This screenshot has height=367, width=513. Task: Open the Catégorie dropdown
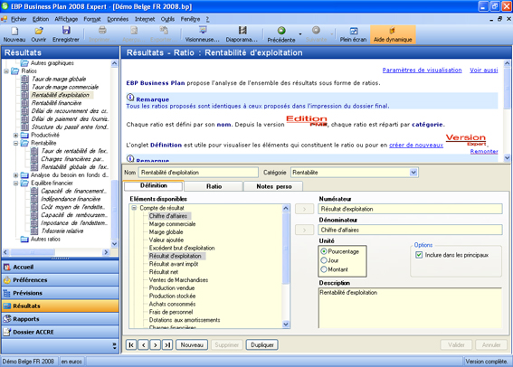coord(413,173)
